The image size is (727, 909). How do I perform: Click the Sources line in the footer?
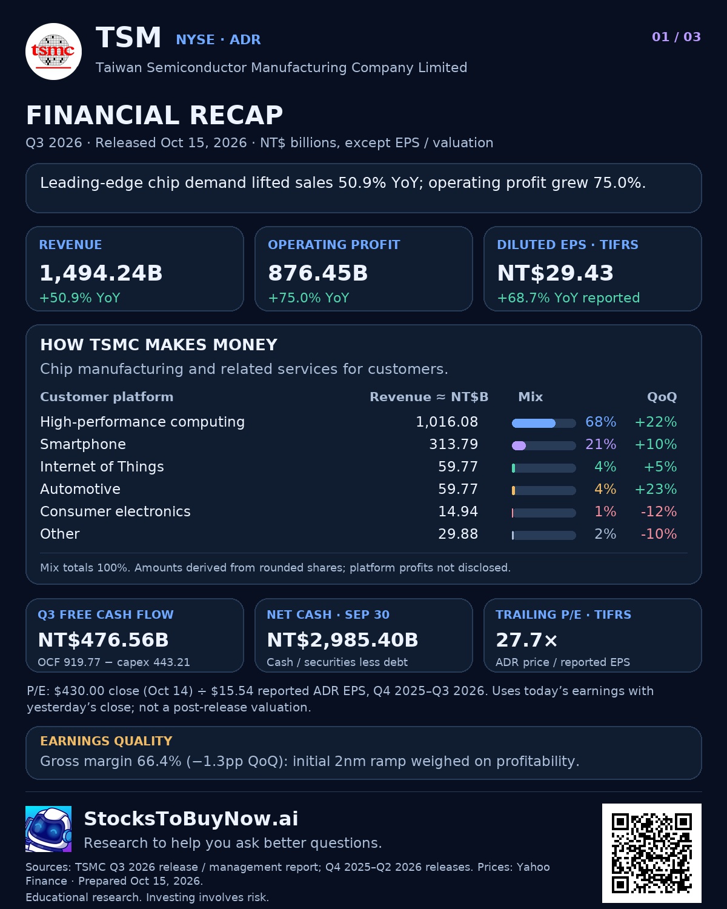288,874
